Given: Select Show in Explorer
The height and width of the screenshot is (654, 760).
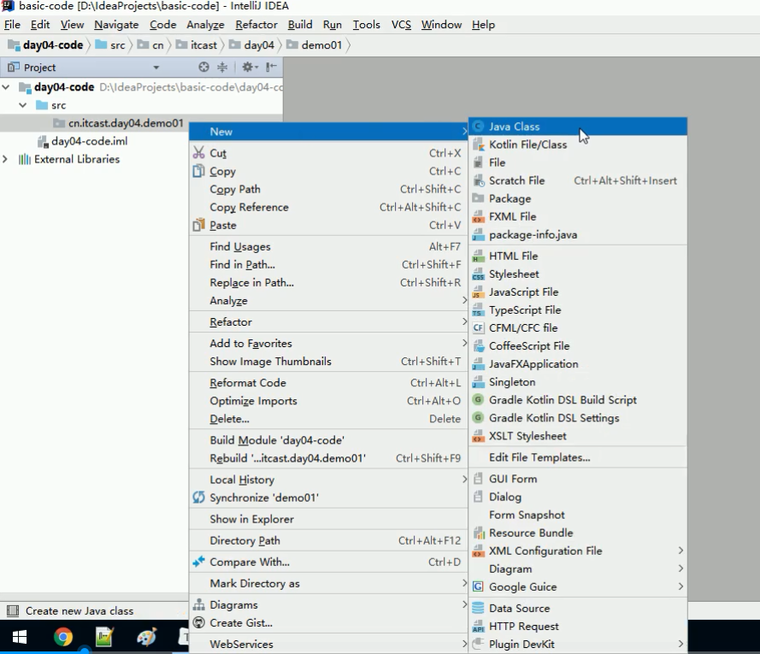Looking at the screenshot, I should pyautogui.click(x=328, y=519).
